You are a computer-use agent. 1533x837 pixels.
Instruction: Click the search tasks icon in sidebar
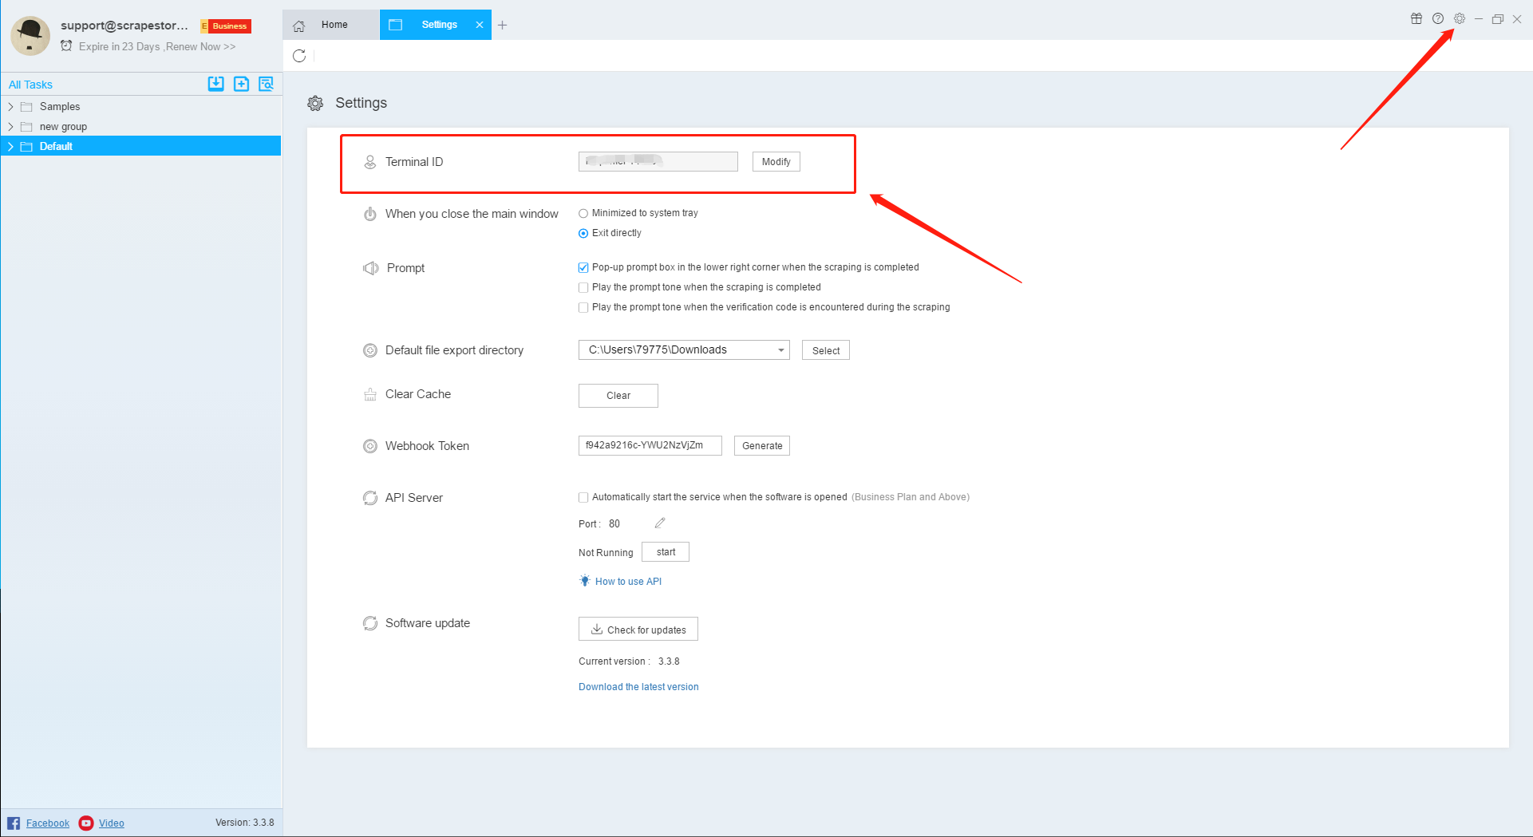pyautogui.click(x=266, y=84)
